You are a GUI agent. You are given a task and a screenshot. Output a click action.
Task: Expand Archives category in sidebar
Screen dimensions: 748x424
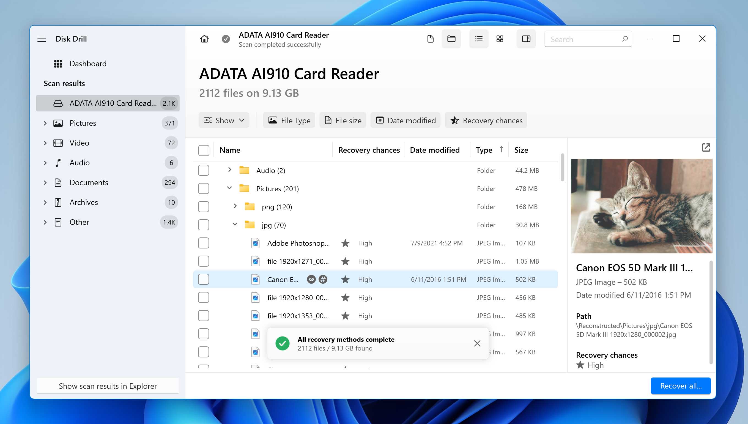[x=45, y=203]
